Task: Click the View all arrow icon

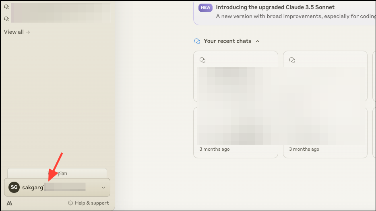Action: pyautogui.click(x=28, y=32)
